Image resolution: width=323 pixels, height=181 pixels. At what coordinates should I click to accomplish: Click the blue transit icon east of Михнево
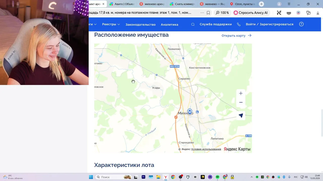pyautogui.click(x=197, y=112)
